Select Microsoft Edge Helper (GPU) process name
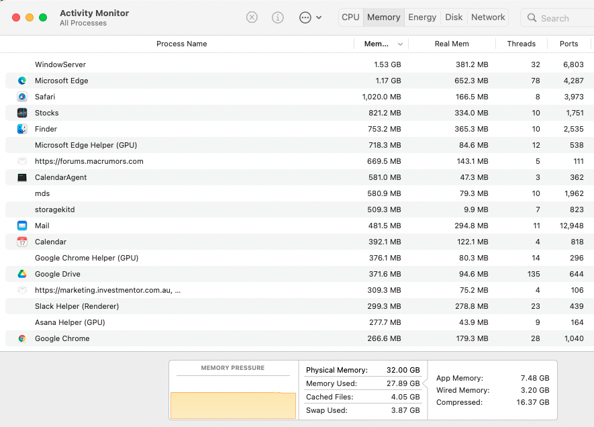 coord(86,145)
